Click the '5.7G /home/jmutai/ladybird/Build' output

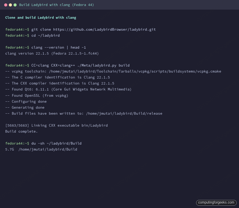tap(41, 149)
